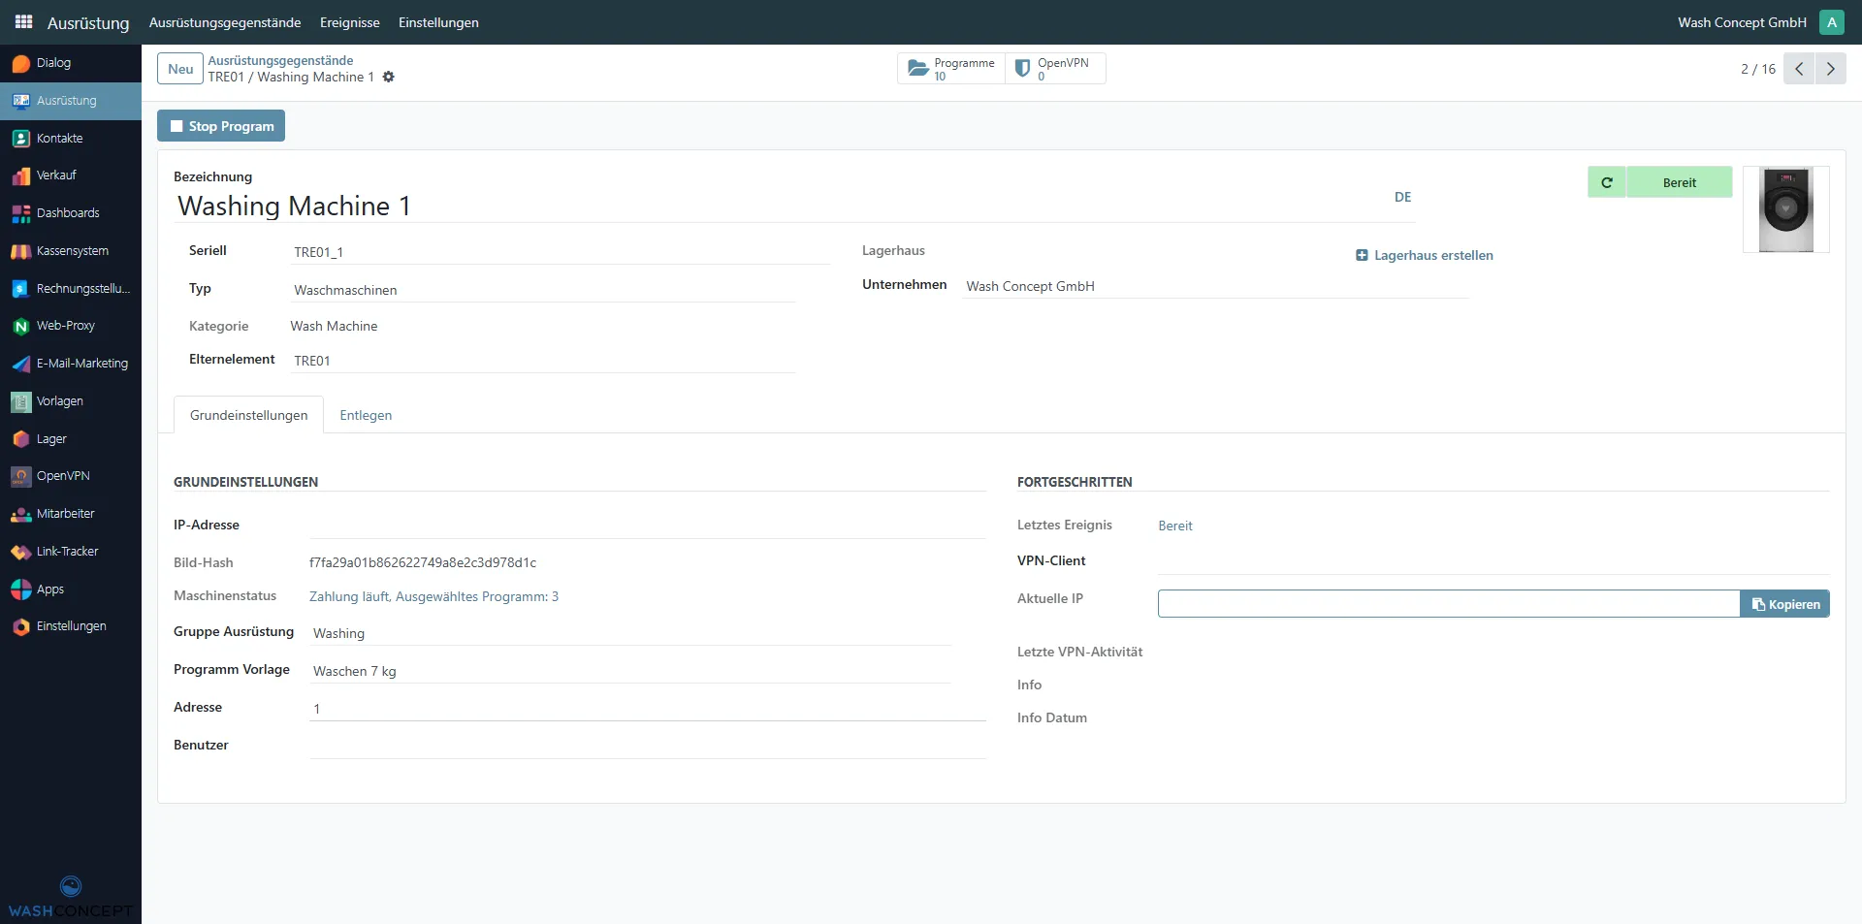
Task: Open the OpenVPN sidebar app
Action: [x=62, y=476]
